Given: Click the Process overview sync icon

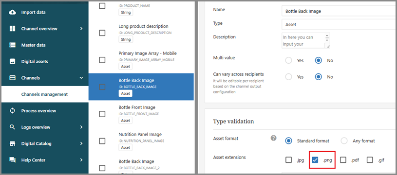Looking at the screenshot, I should click(12, 111).
